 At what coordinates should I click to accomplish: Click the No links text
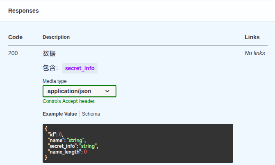[255, 53]
